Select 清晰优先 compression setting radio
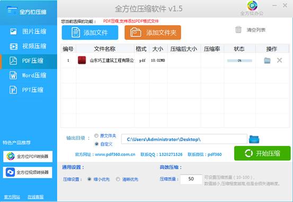293x202 pixels. click(118, 179)
